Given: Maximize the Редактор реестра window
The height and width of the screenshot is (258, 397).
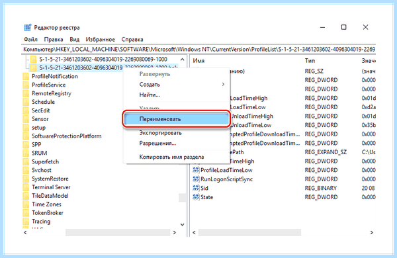Looking at the screenshot, I should coord(343,27).
